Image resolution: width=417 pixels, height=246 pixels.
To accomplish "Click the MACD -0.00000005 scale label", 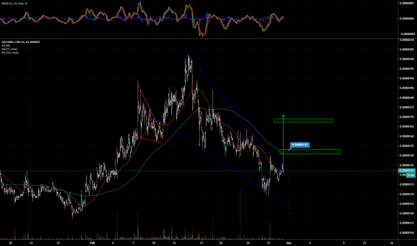I will tap(407, 34).
